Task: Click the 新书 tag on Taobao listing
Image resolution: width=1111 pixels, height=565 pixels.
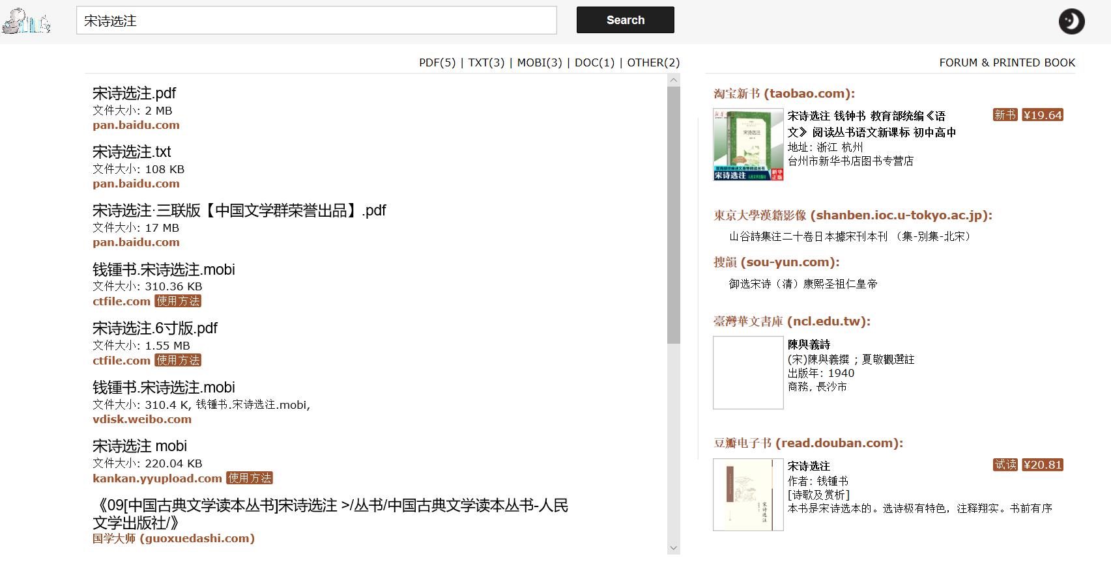Action: [x=1005, y=115]
